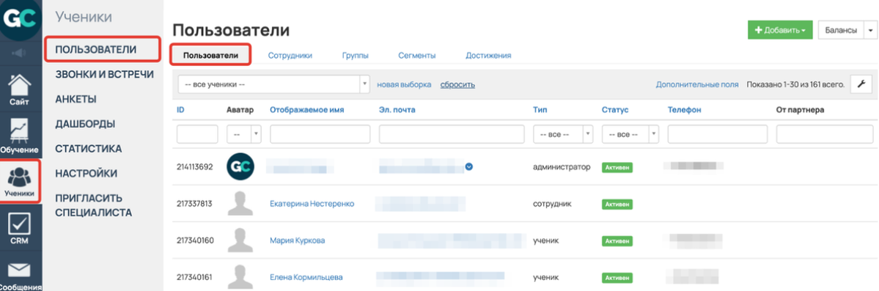879x291 pixels.
Task: Expand the Добавить green dropdown button
Action: 780,30
